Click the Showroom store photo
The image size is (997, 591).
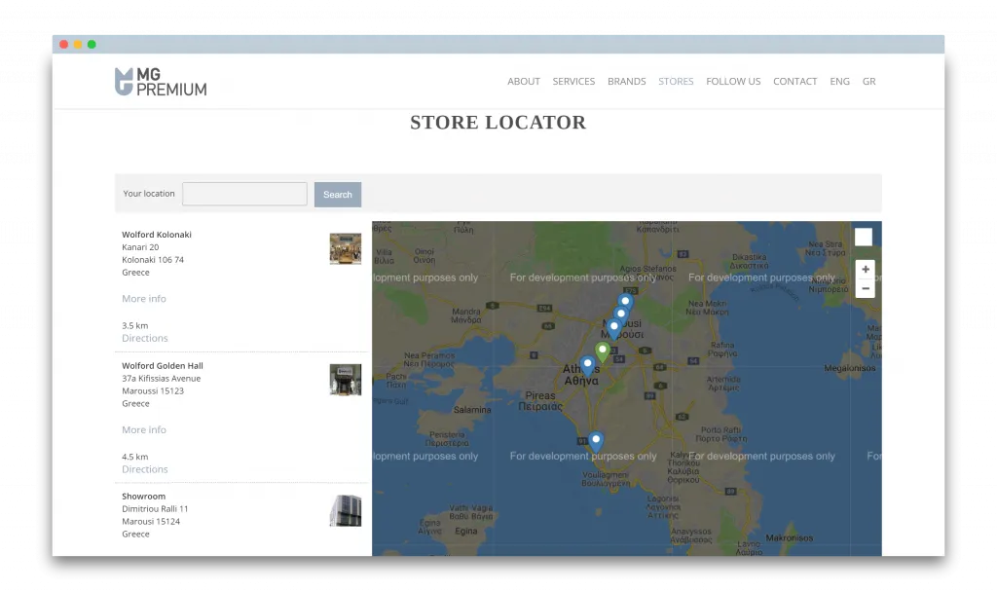click(x=346, y=510)
